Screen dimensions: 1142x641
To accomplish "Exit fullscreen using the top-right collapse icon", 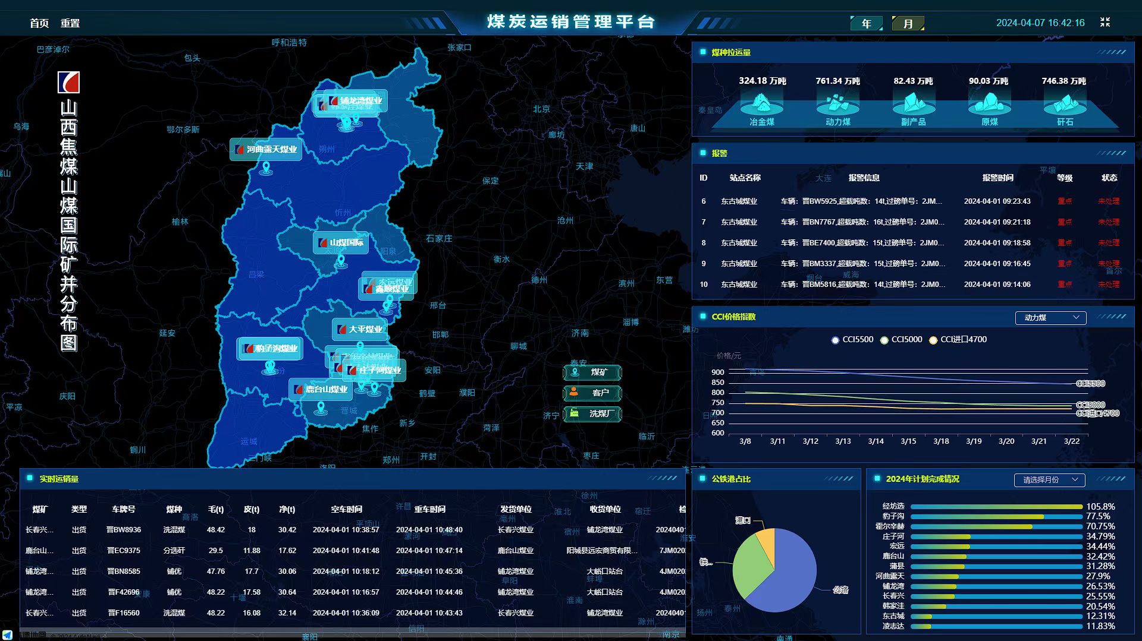I will pos(1105,23).
